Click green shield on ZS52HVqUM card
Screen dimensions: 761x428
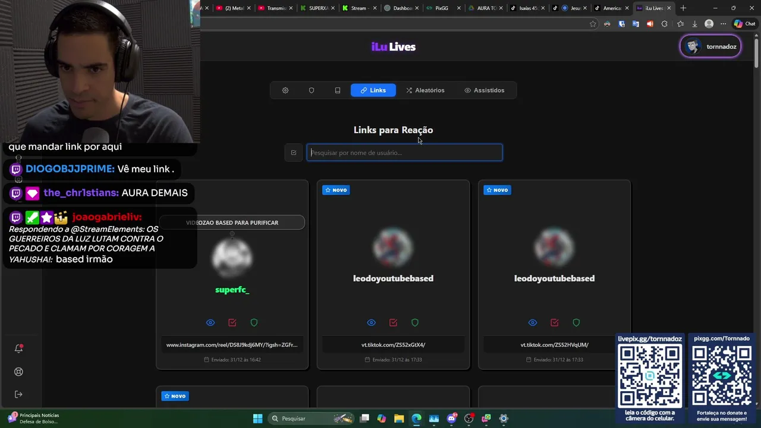pos(576,323)
